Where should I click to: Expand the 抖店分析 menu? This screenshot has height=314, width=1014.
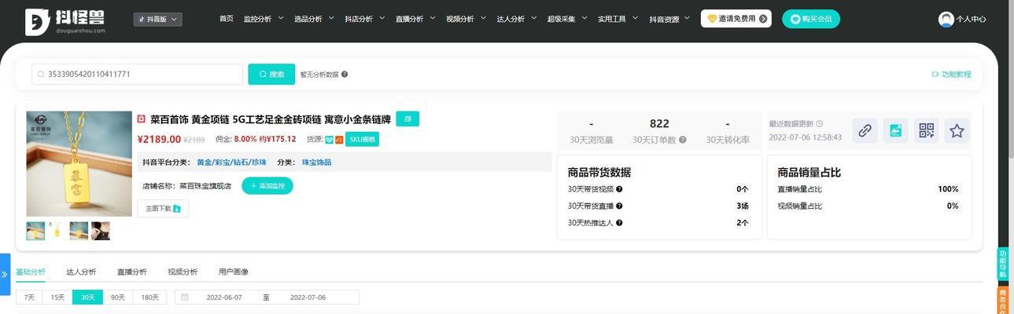364,19
